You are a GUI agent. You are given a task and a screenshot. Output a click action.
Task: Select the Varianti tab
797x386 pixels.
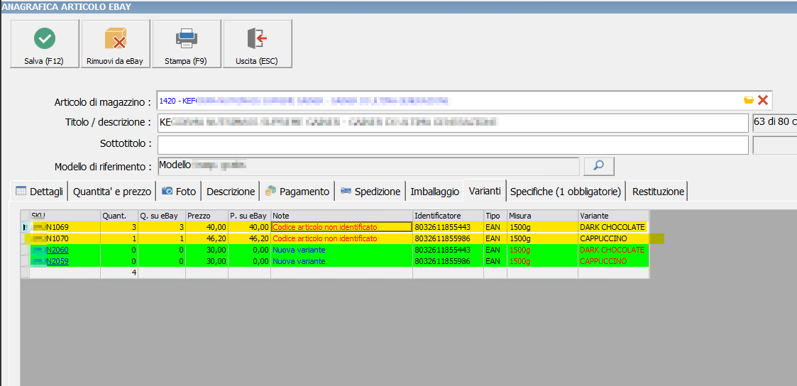click(x=485, y=191)
